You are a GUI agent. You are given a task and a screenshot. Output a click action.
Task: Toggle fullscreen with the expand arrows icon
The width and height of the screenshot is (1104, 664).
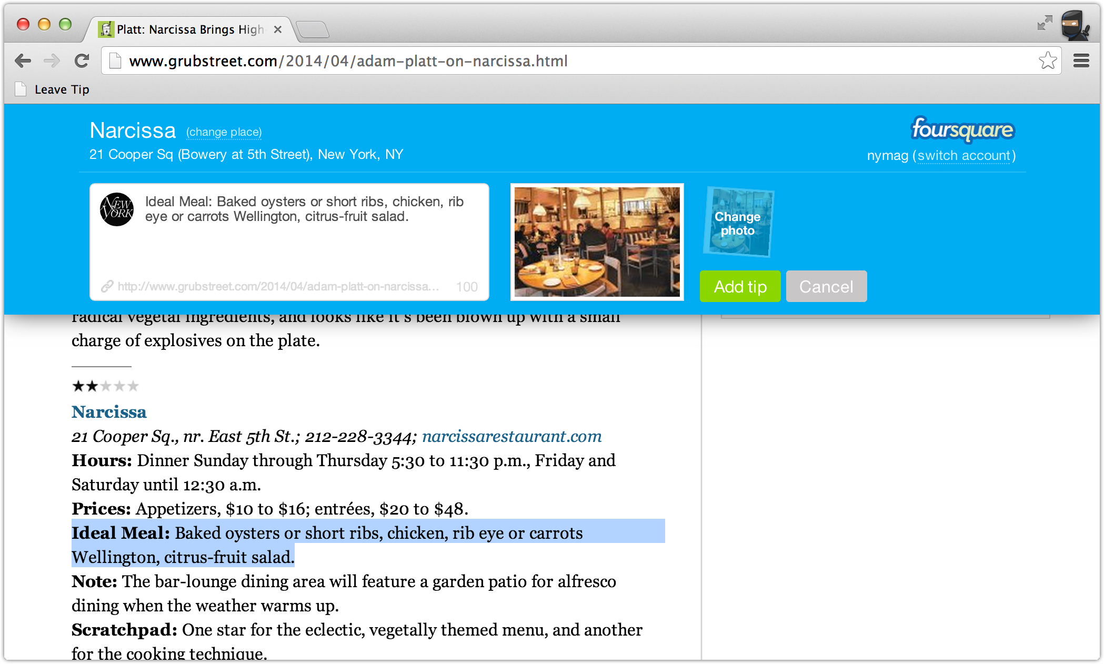point(1044,23)
